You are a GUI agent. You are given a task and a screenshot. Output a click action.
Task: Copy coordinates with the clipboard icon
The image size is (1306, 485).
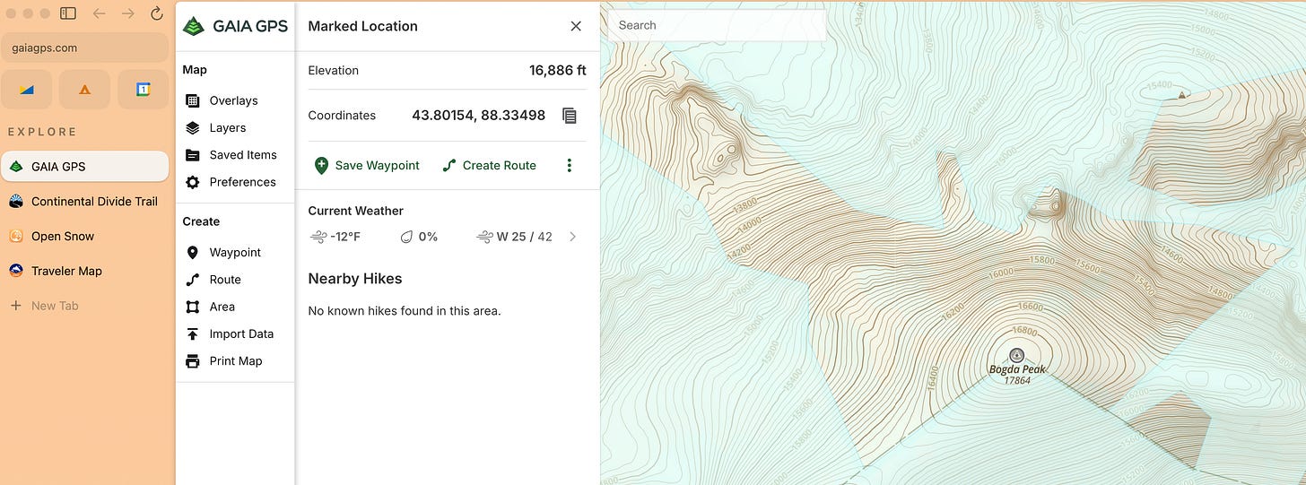coord(569,116)
